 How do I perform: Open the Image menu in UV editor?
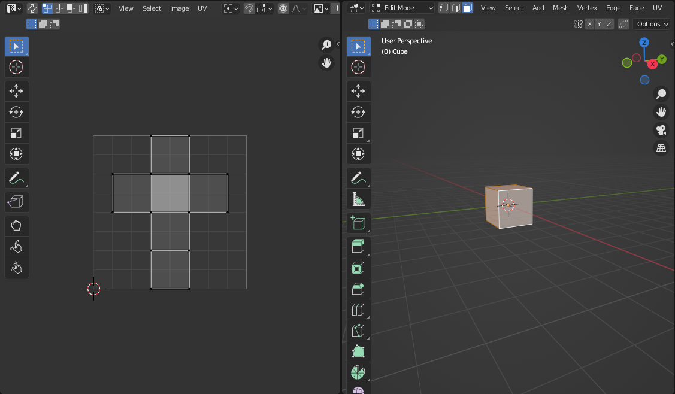[179, 8]
